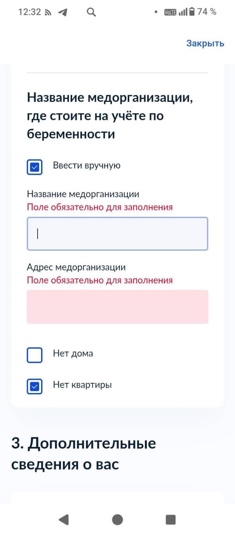The width and height of the screenshot is (235, 535).
Task: Tap the battery icon in status bar
Action: pyautogui.click(x=192, y=12)
